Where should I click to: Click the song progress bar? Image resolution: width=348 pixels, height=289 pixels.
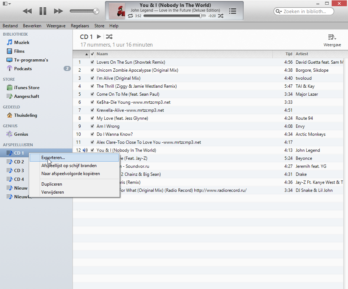point(175,16)
